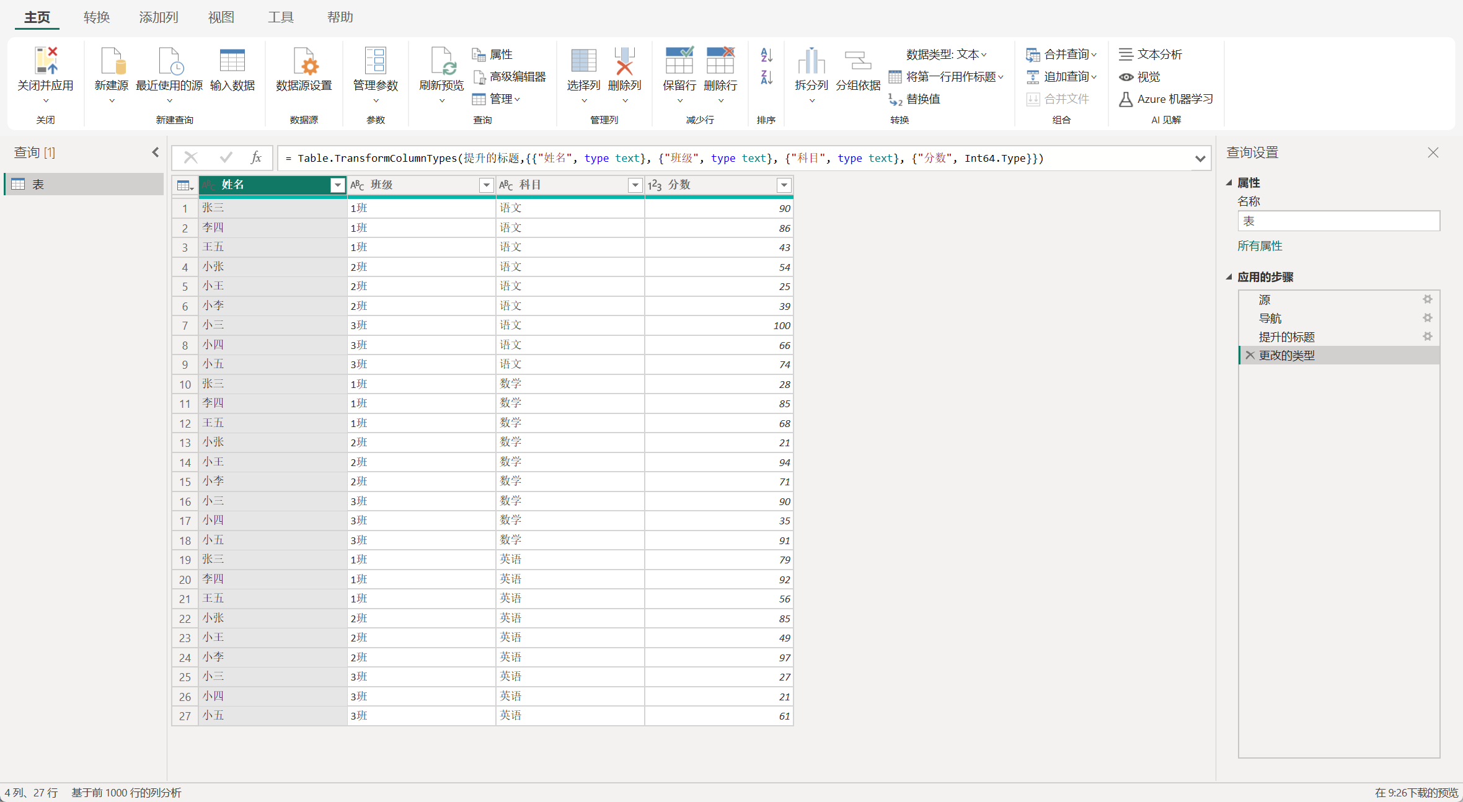
Task: Open Data Source Settings (数据源设置)
Action: pyautogui.click(x=304, y=61)
